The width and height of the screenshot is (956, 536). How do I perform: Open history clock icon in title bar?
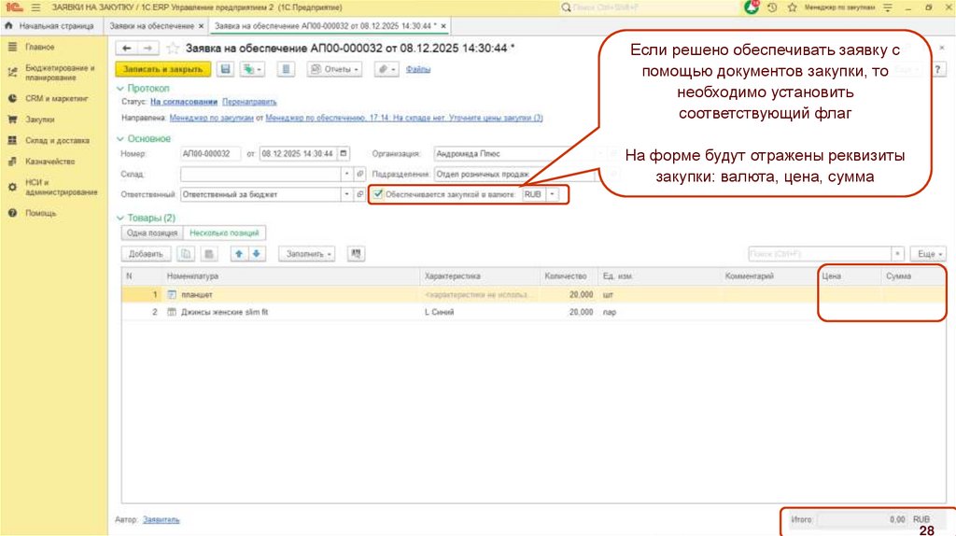[x=772, y=7]
